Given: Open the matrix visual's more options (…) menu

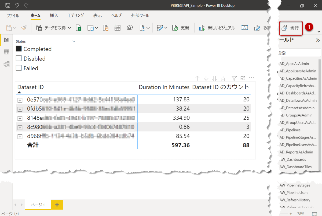Looking at the screenshot, I should (x=251, y=78).
